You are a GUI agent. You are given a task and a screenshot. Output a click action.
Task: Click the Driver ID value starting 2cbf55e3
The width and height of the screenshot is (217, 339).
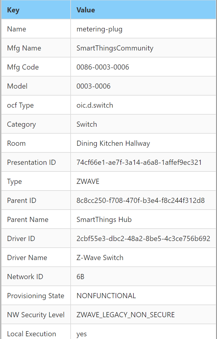coord(143,239)
